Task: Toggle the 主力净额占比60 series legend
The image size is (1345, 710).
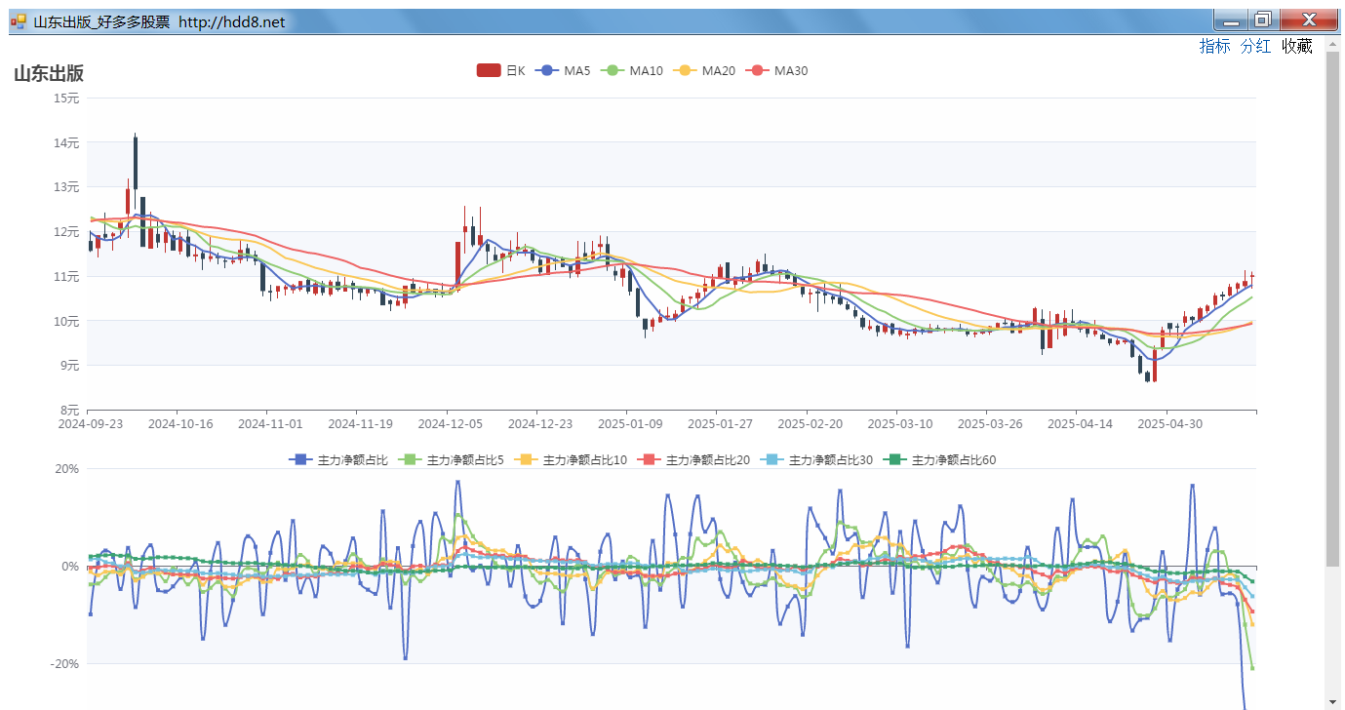Action: click(x=940, y=459)
